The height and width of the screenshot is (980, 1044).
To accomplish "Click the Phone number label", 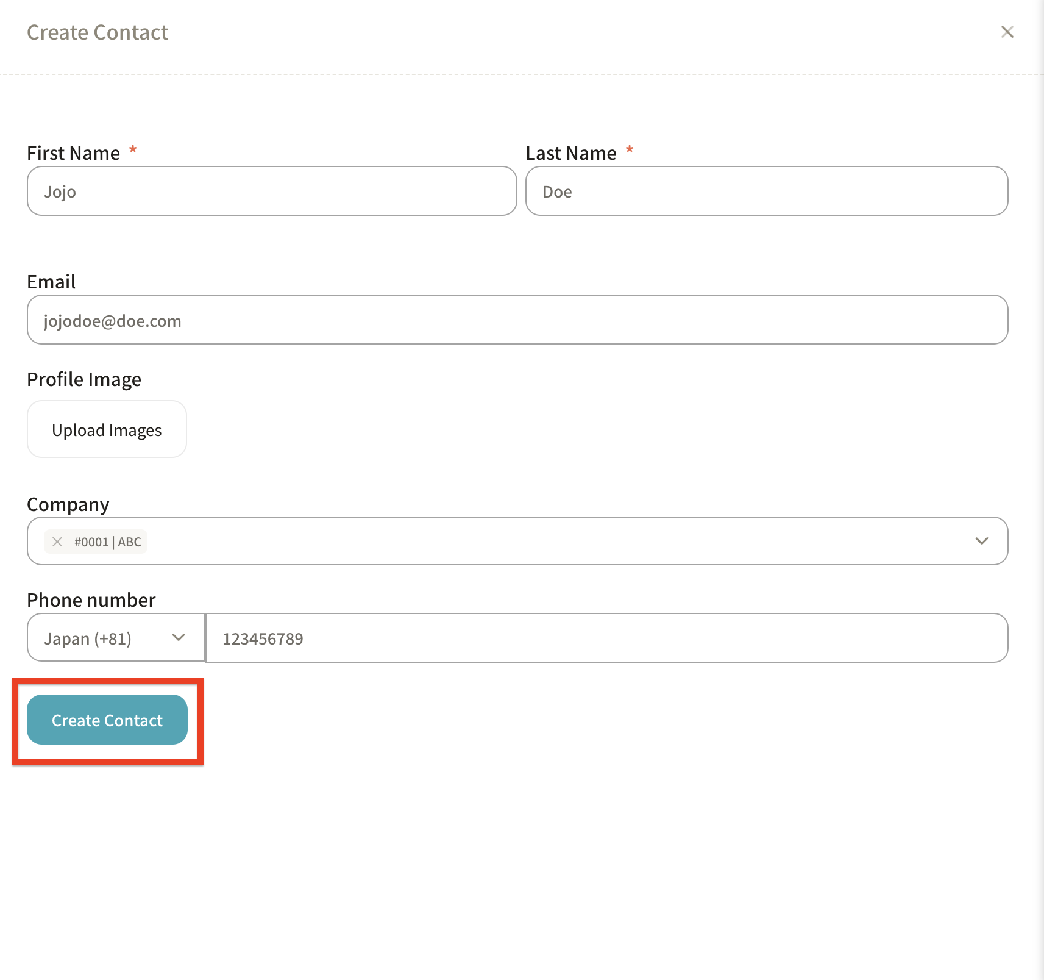I will pos(91,600).
